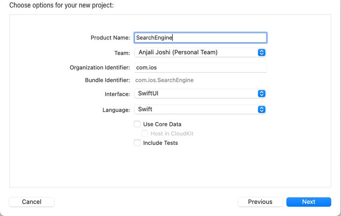Click the "Organization Identifier:" label
The image size is (341, 216).
[100, 68]
